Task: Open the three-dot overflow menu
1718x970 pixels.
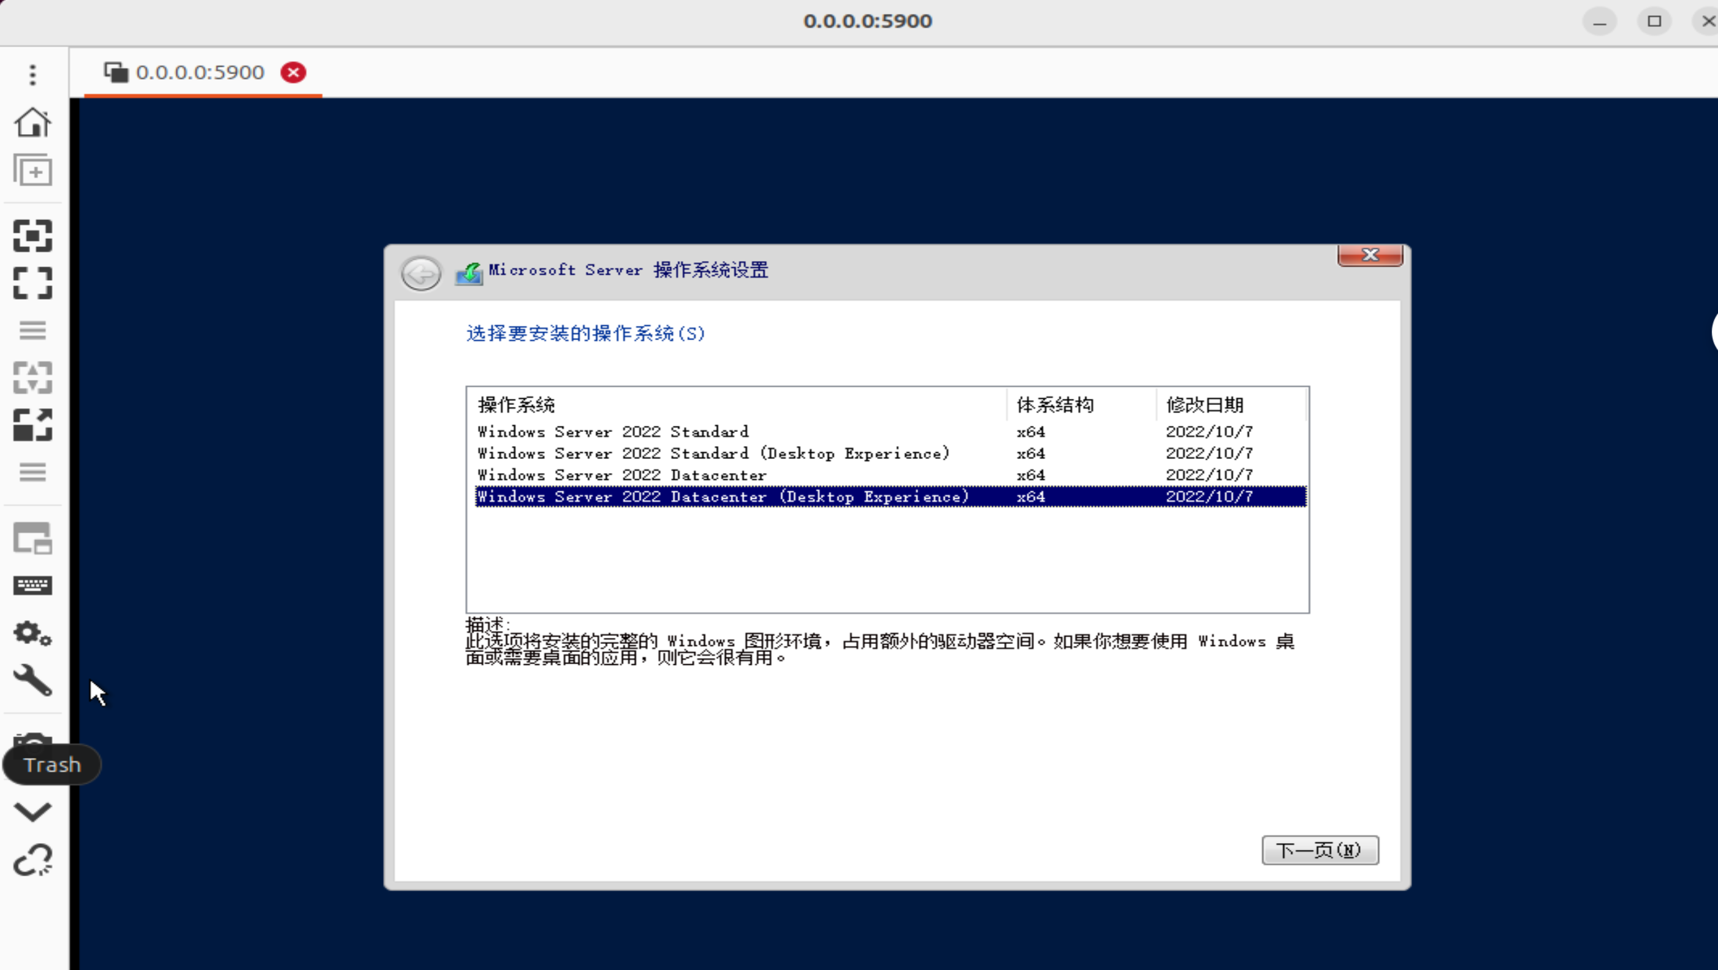Action: pos(32,75)
